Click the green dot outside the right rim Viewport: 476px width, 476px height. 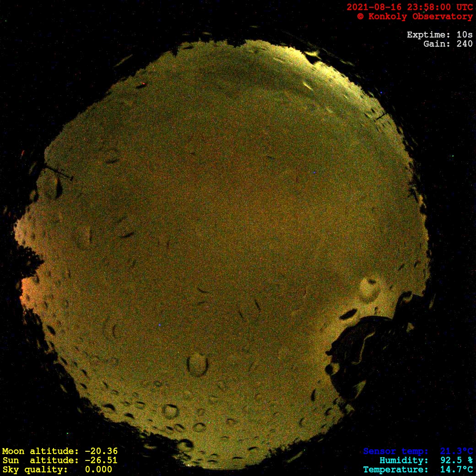click(453, 156)
